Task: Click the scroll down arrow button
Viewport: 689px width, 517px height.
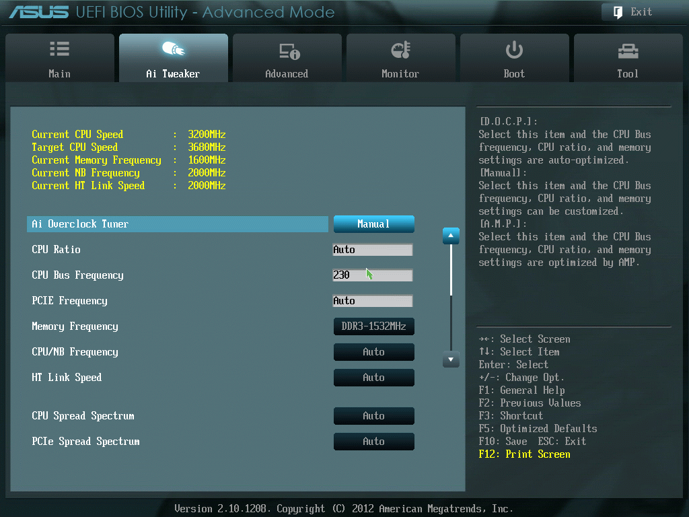Action: coord(451,359)
